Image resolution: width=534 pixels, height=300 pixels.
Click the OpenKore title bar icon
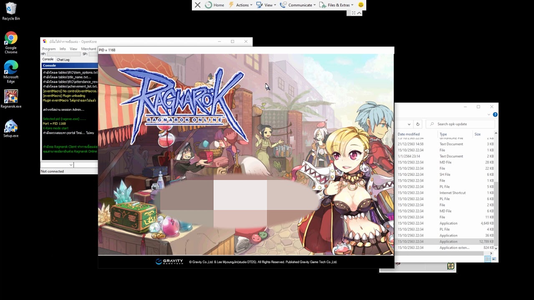45,41
